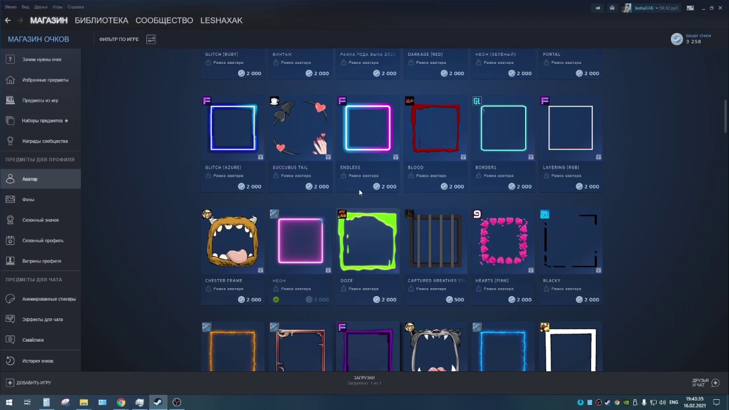
Task: Open the Endless frame thumbnail
Action: (x=368, y=128)
